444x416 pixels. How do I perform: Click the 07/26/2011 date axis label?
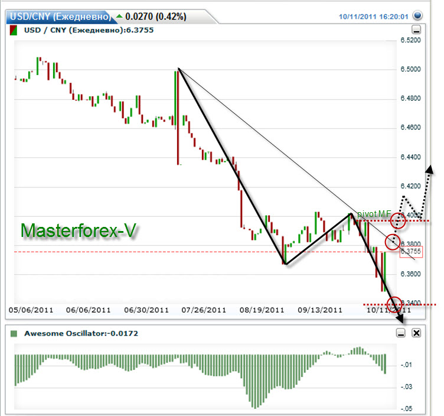coord(204,310)
